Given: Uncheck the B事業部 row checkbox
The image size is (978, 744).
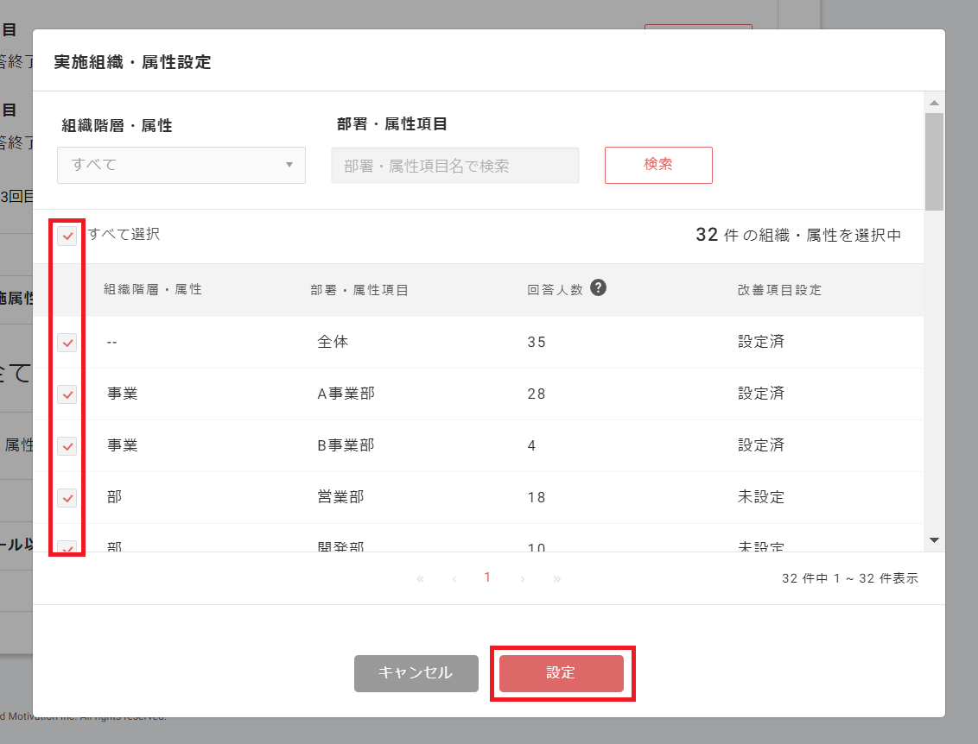Looking at the screenshot, I should 67,446.
